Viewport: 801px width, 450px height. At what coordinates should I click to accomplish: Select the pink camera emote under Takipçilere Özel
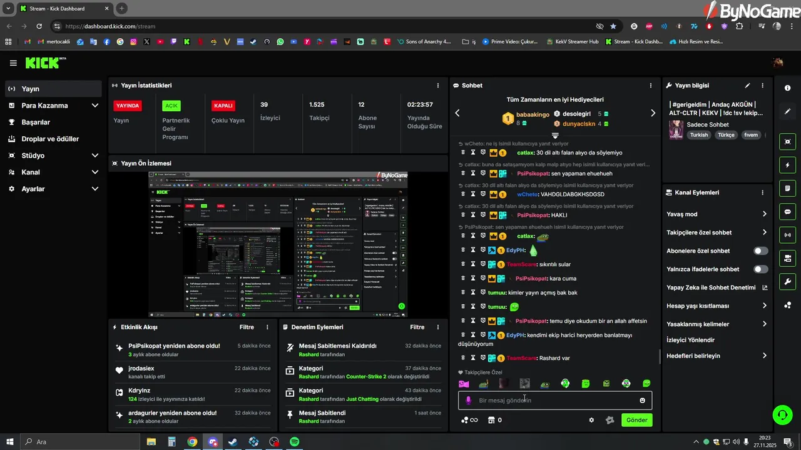pyautogui.click(x=464, y=384)
